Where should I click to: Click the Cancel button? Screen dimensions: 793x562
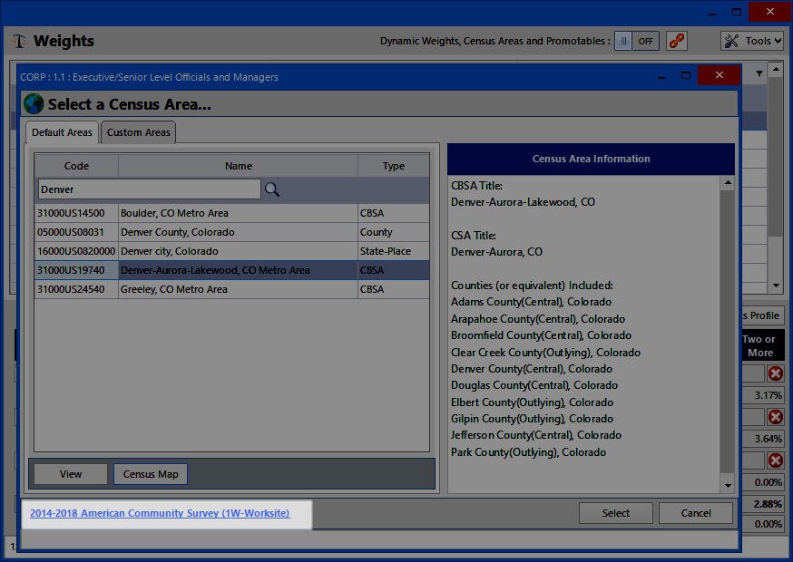pyautogui.click(x=696, y=513)
